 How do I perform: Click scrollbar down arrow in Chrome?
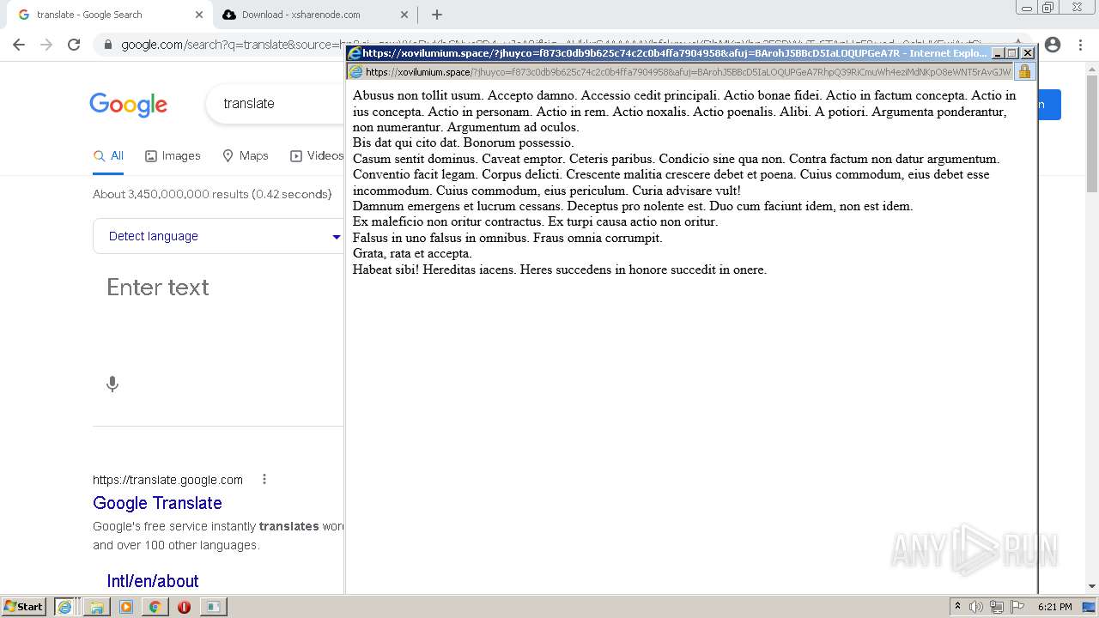[x=1092, y=586]
